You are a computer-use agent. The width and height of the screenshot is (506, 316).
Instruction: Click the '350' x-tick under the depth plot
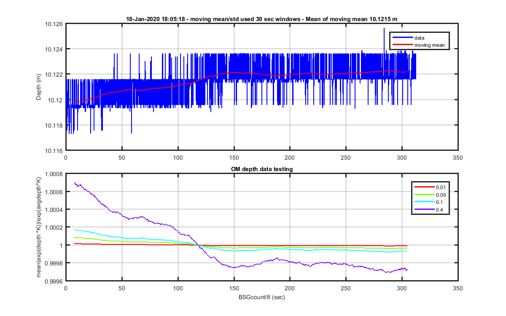(458, 158)
